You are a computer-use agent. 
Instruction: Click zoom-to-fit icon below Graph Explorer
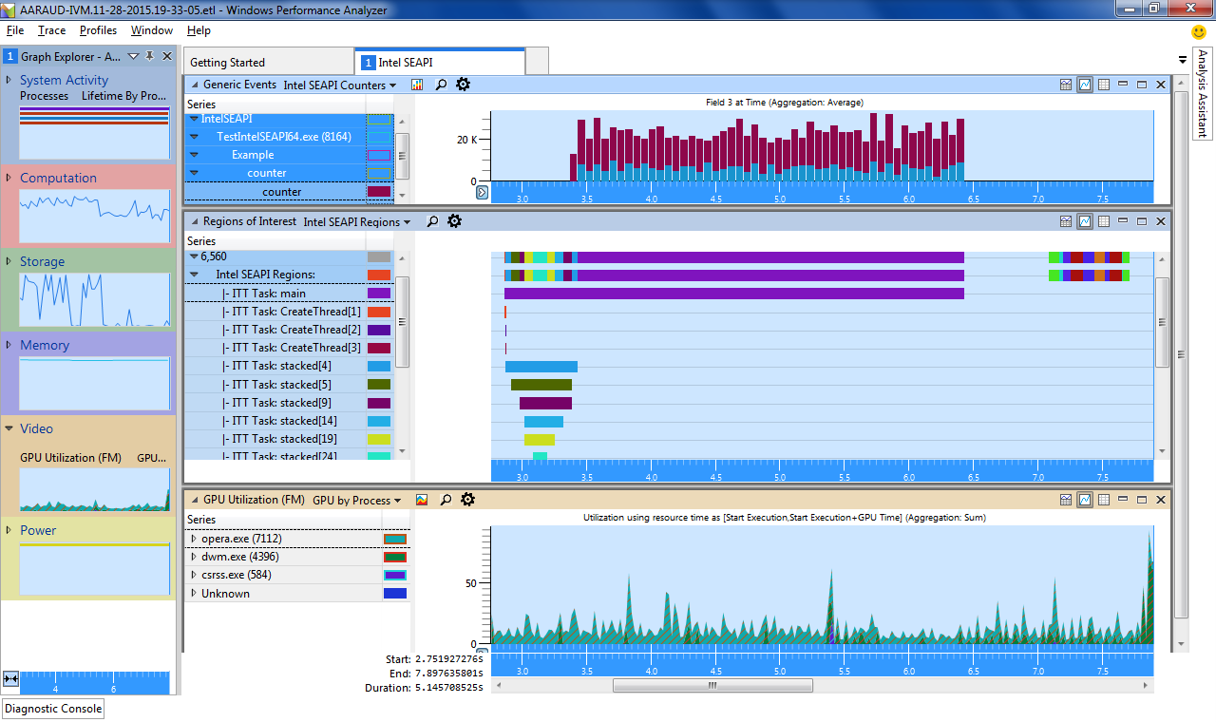click(x=10, y=678)
